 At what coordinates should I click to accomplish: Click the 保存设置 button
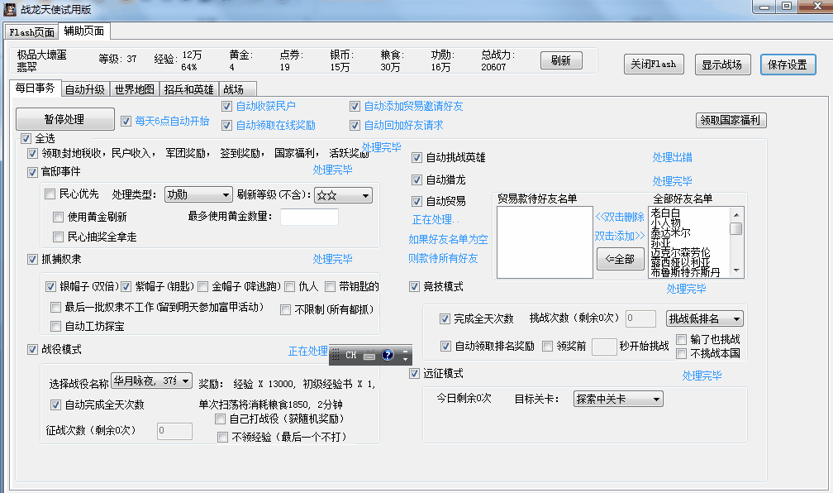click(788, 65)
